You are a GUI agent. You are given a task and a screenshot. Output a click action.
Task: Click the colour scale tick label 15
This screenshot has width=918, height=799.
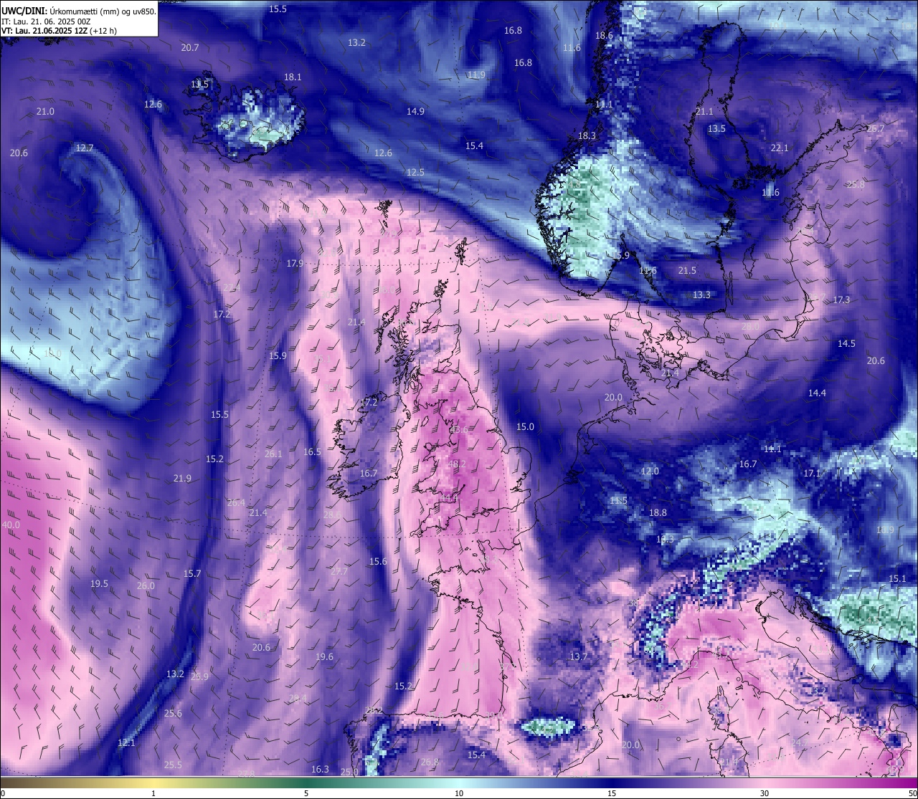[612, 793]
